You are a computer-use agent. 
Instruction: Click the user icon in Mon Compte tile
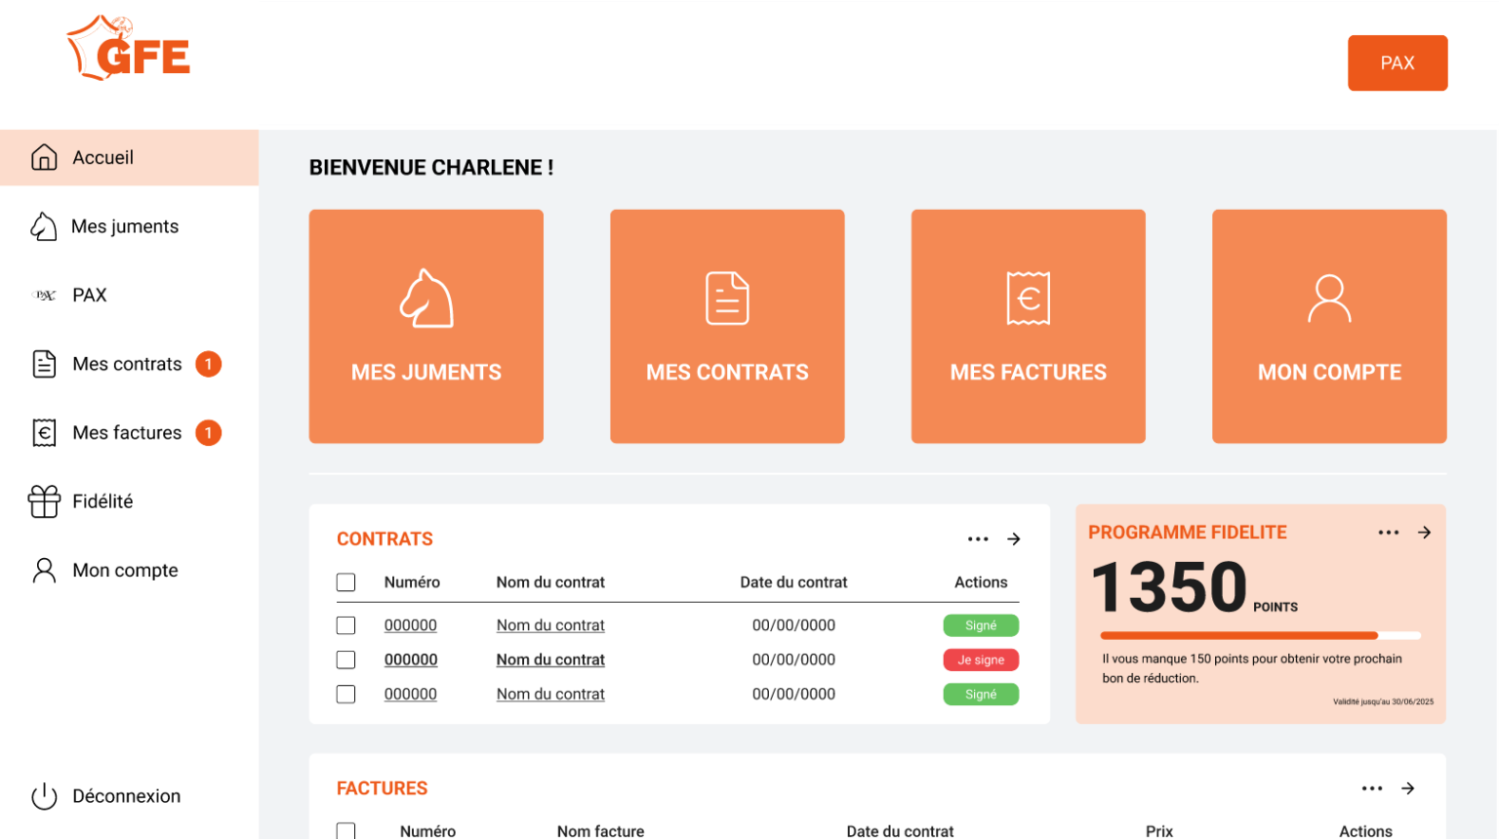[1329, 298]
